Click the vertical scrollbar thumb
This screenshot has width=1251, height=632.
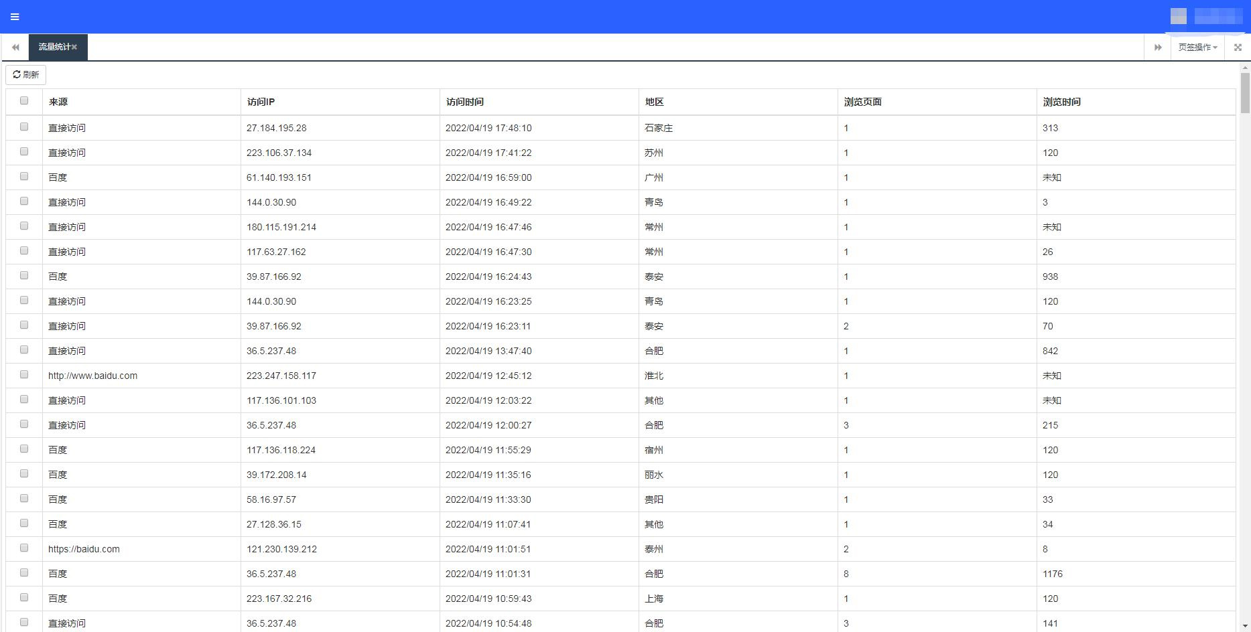(x=1245, y=93)
